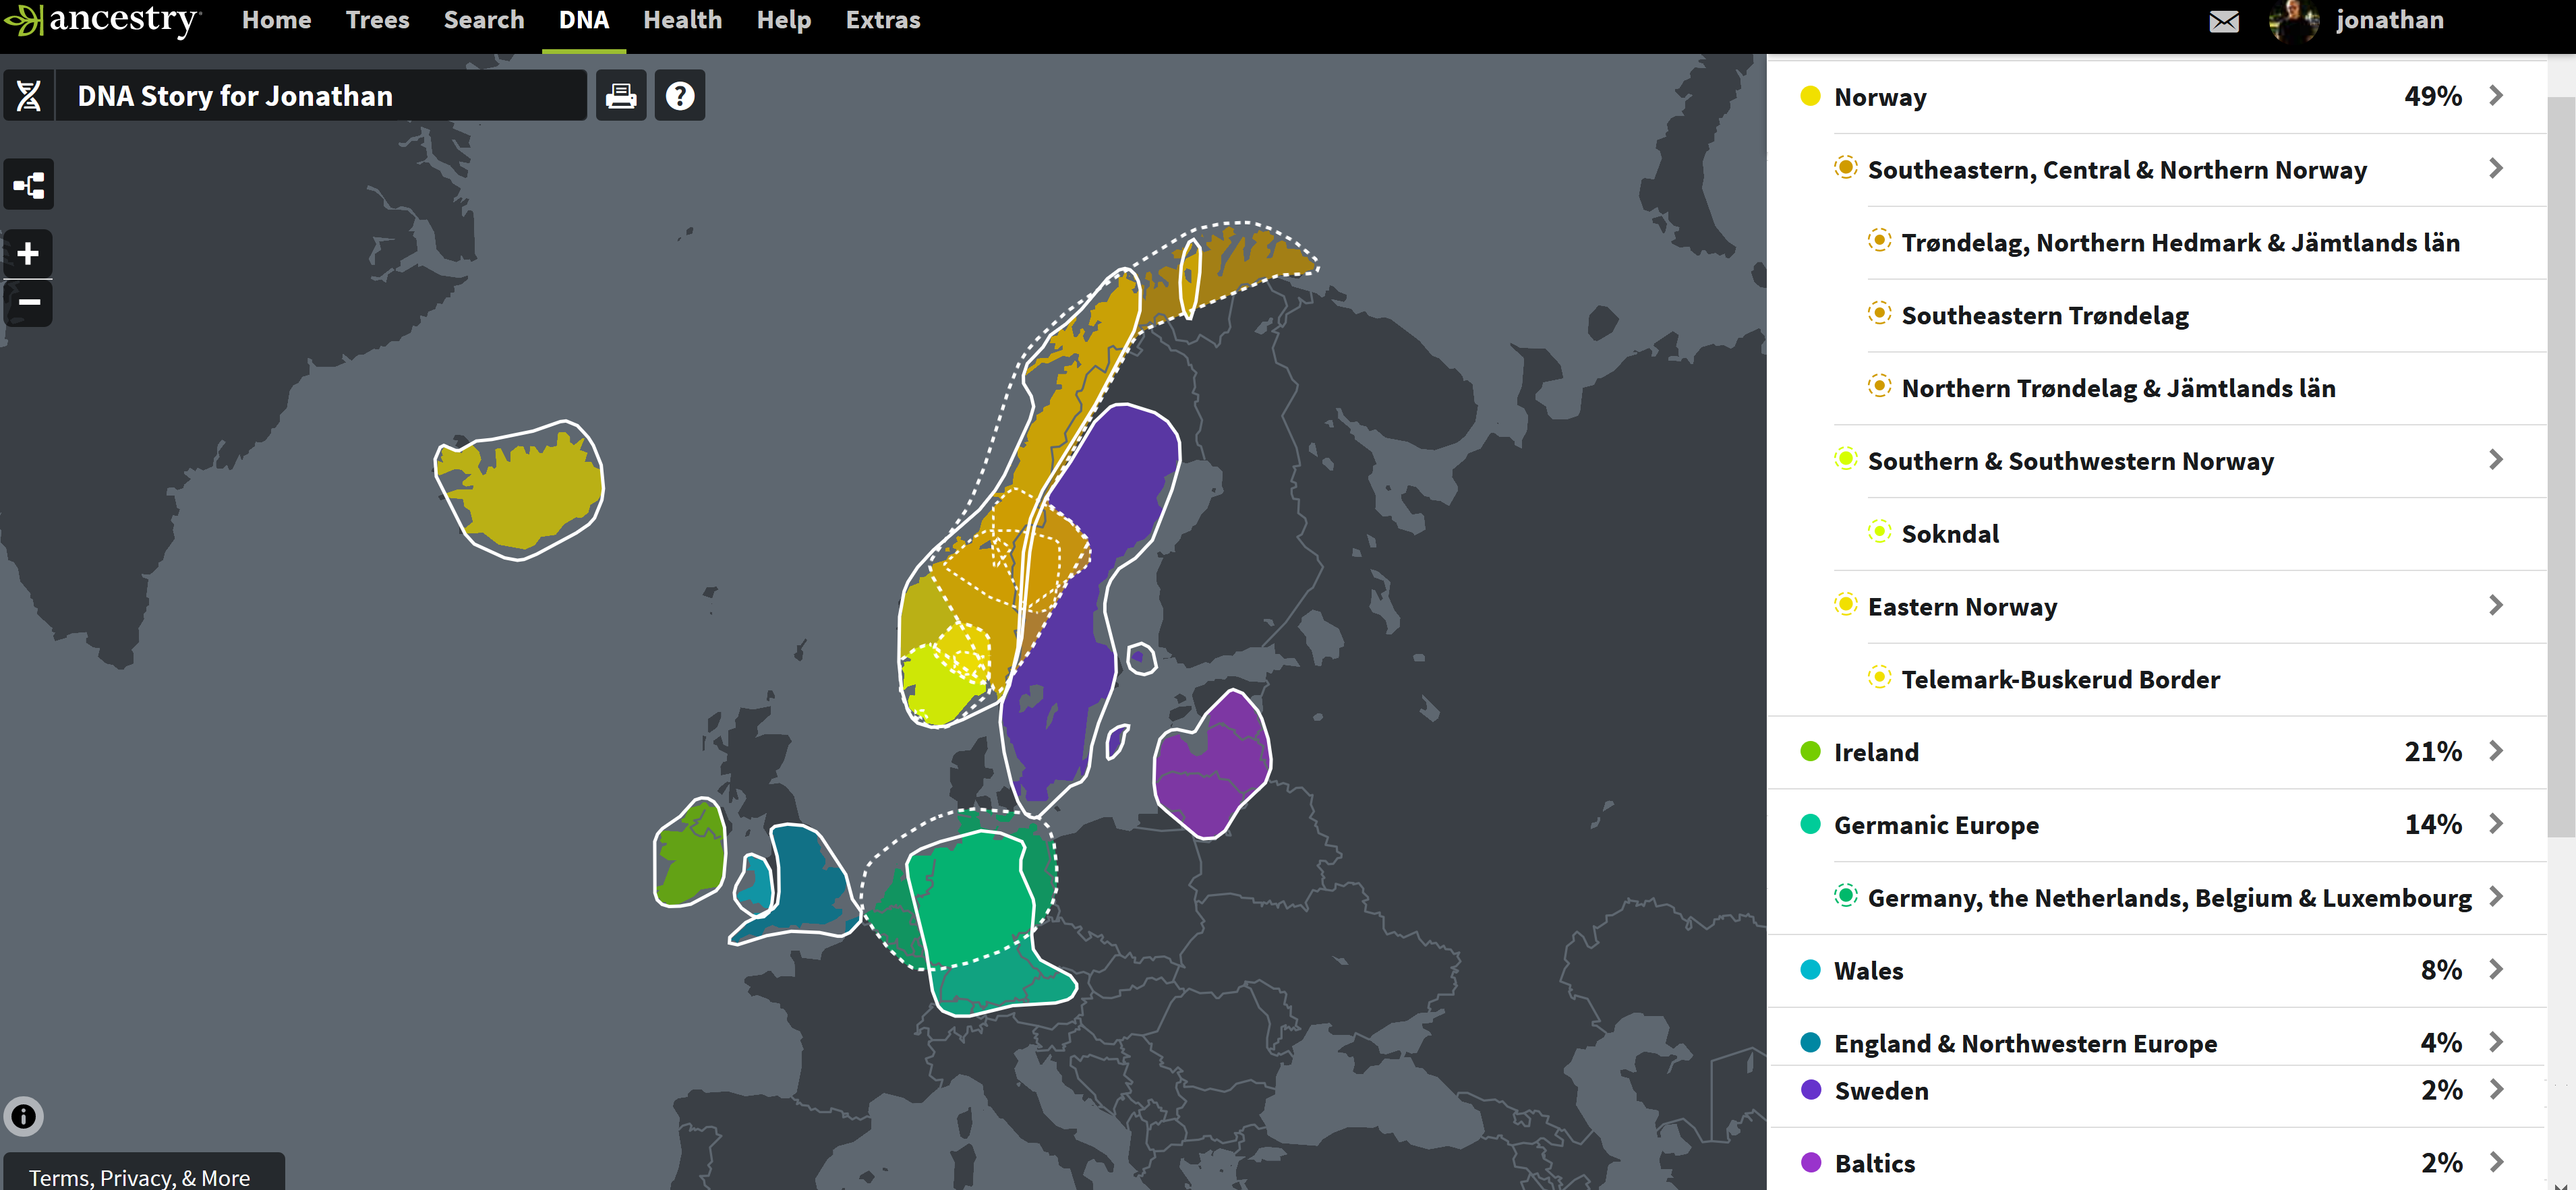Expand Wales 8% chevron
Image resolution: width=2576 pixels, height=1190 pixels.
[2495, 969]
